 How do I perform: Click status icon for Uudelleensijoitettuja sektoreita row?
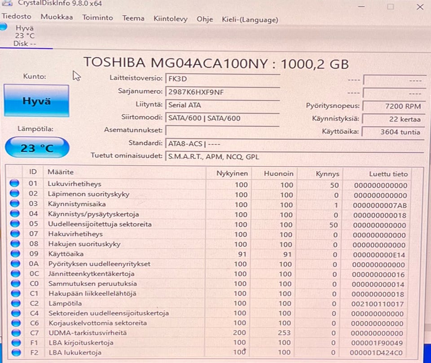[15, 224]
